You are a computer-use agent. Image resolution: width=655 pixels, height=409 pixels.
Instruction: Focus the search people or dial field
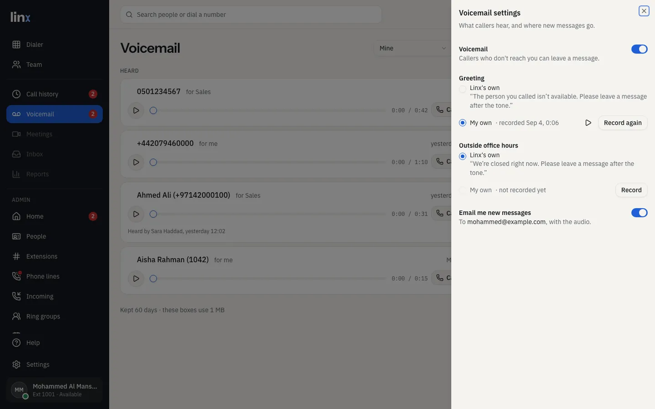click(x=251, y=15)
